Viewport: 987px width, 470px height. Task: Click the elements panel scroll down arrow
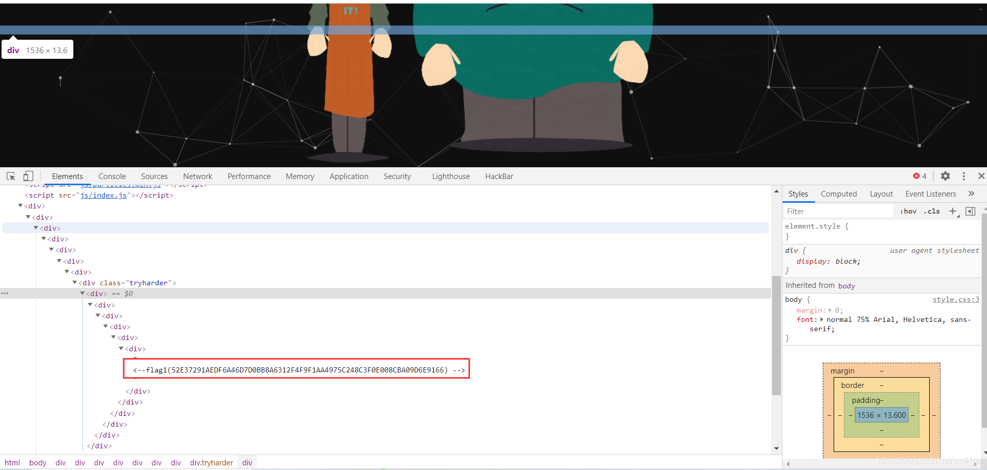(x=776, y=449)
